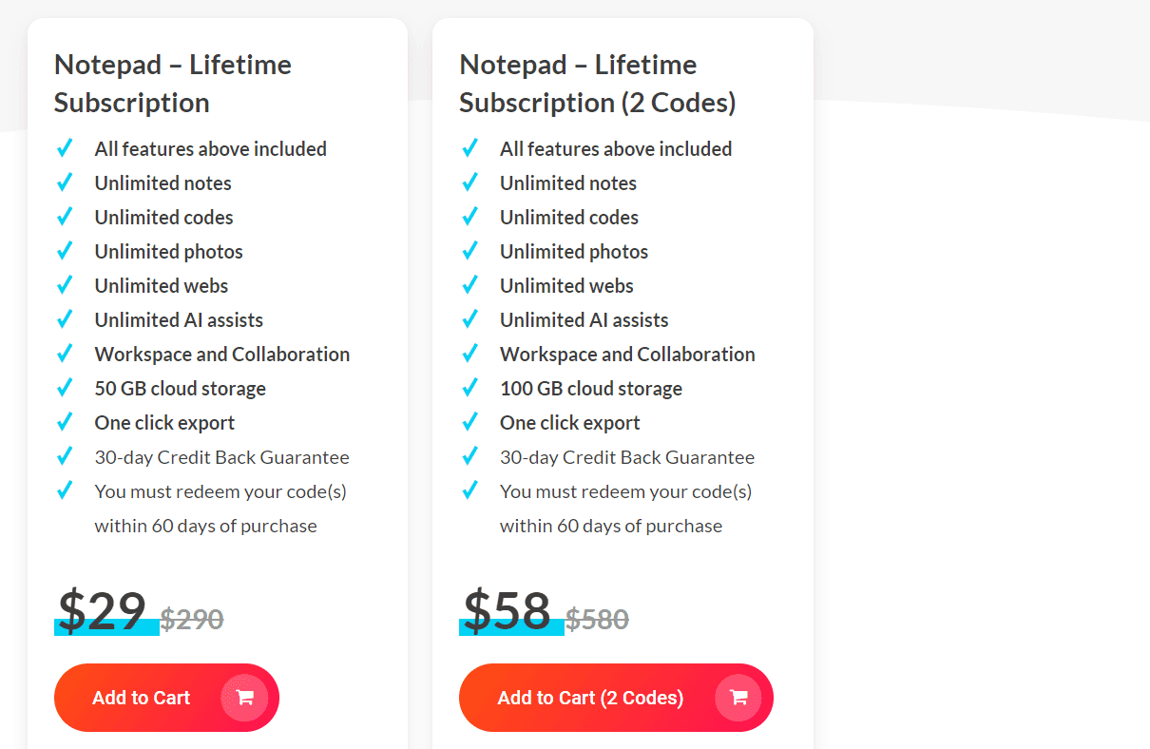Click the All features above included line on left plan

point(209,147)
